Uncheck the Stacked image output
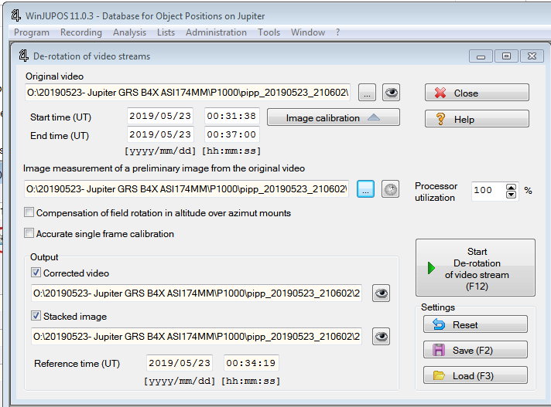This screenshot has width=551, height=407. click(36, 316)
